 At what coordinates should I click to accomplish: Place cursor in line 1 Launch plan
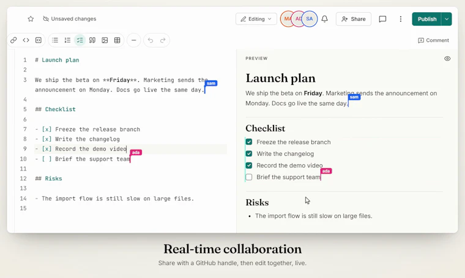[x=57, y=60]
